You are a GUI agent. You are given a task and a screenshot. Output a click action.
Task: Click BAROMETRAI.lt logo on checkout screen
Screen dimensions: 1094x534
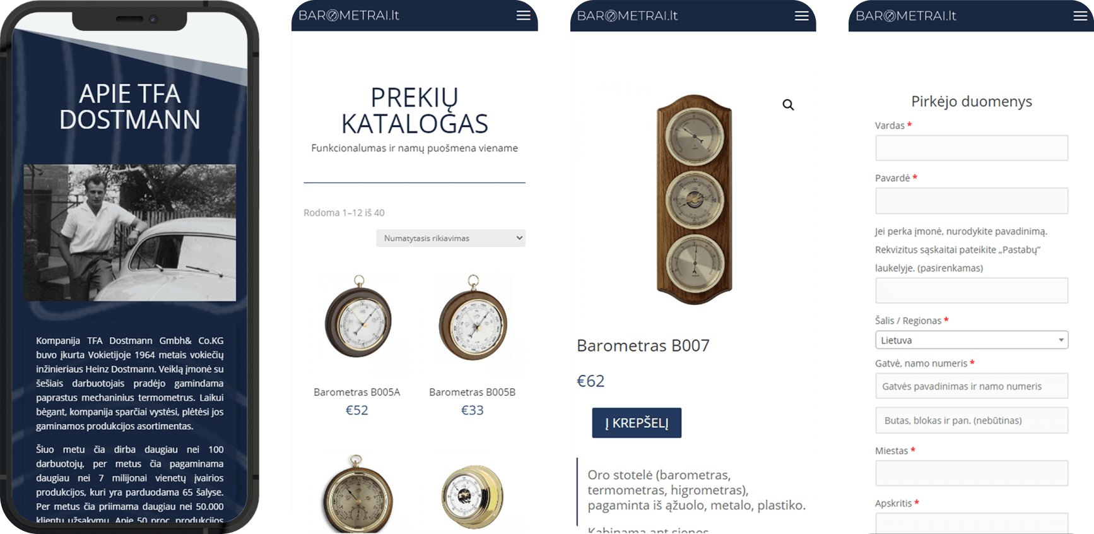click(906, 15)
